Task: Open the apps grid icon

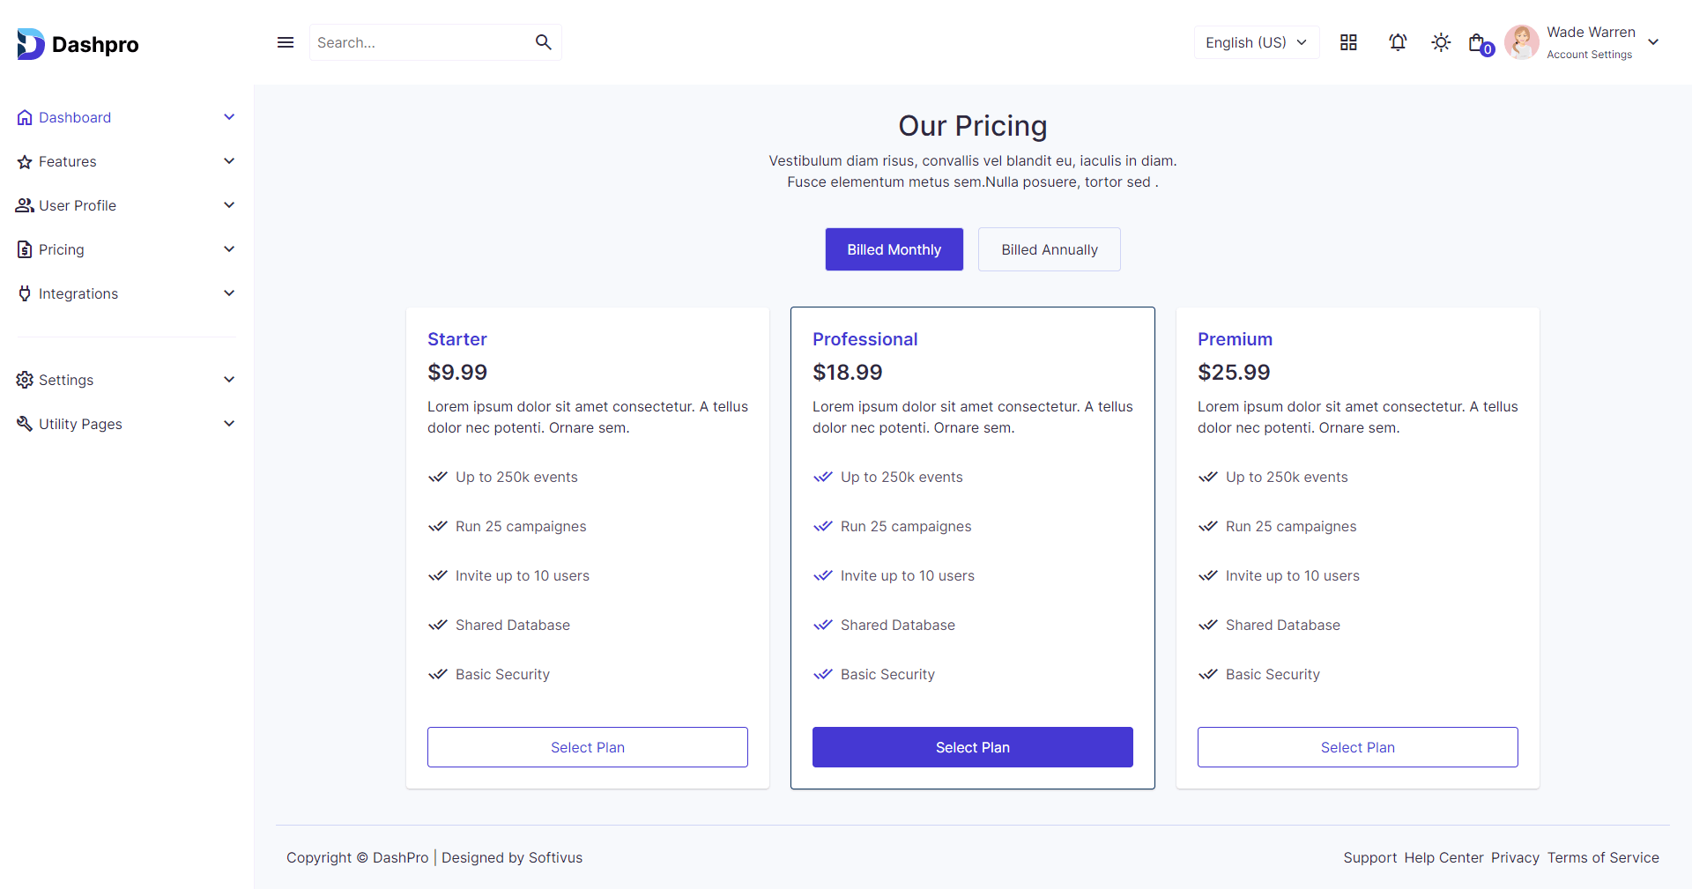Action: click(1348, 42)
